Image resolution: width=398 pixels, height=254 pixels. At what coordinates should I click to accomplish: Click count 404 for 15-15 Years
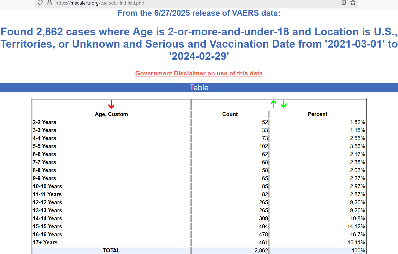pos(264,226)
